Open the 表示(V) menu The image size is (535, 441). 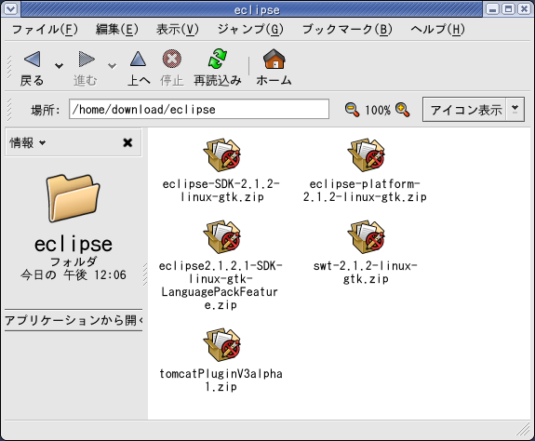click(178, 30)
